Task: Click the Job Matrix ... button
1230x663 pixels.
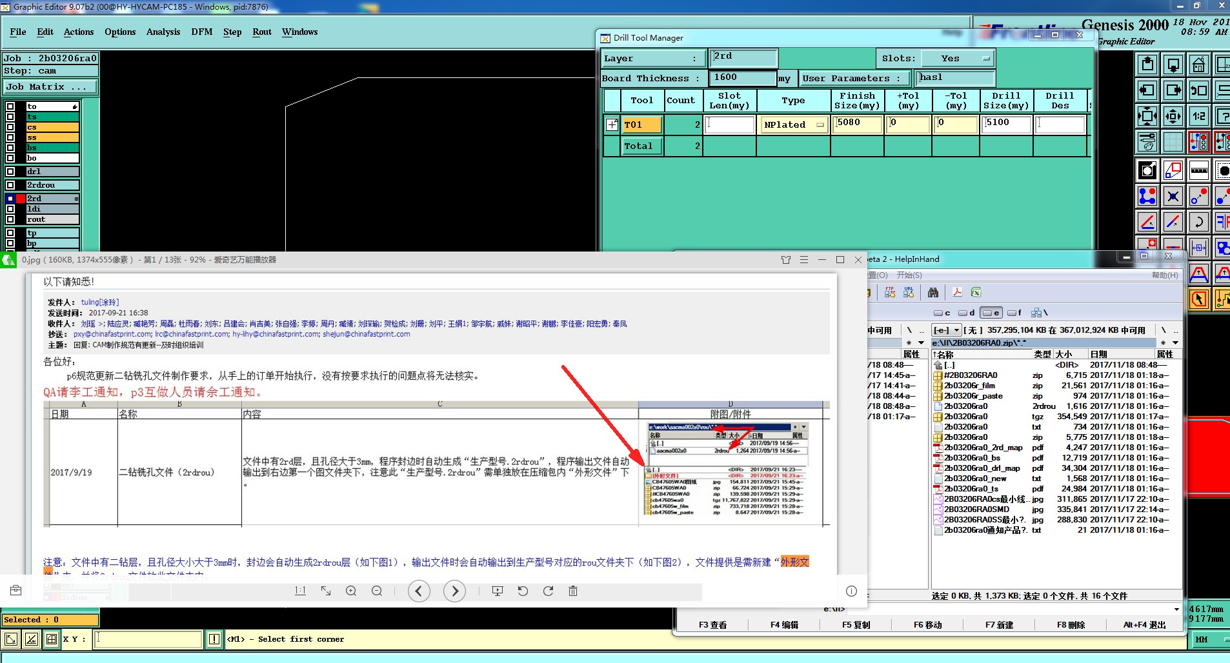Action: [x=50, y=86]
